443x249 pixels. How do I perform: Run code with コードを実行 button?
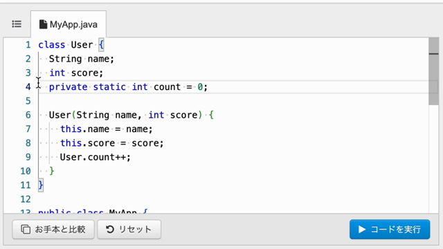(390, 229)
